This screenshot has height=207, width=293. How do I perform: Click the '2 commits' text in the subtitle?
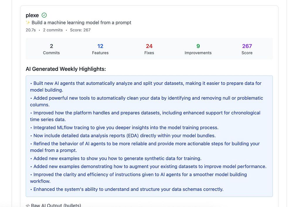53,30
